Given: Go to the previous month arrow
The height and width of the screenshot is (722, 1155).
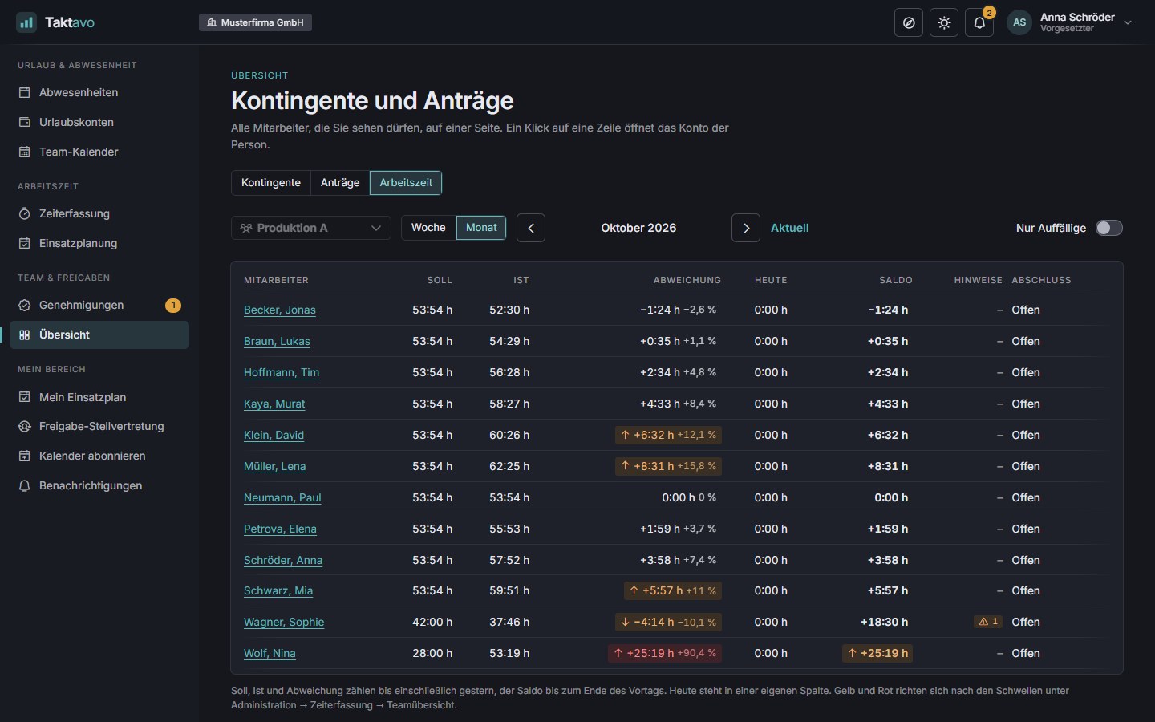Looking at the screenshot, I should pos(531,228).
